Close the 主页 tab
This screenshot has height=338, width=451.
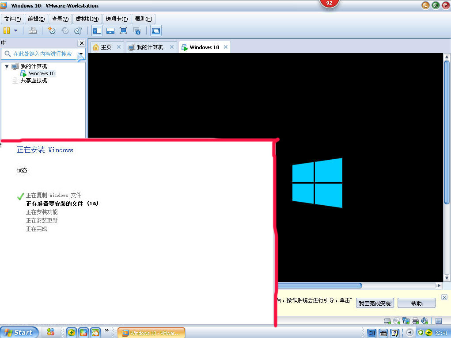coord(119,47)
